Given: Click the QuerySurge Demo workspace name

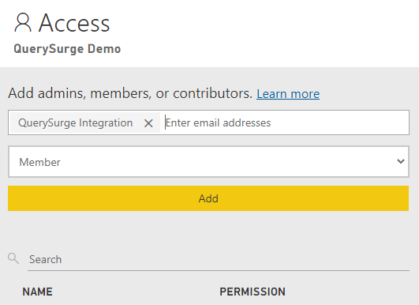Looking at the screenshot, I should coord(67,49).
